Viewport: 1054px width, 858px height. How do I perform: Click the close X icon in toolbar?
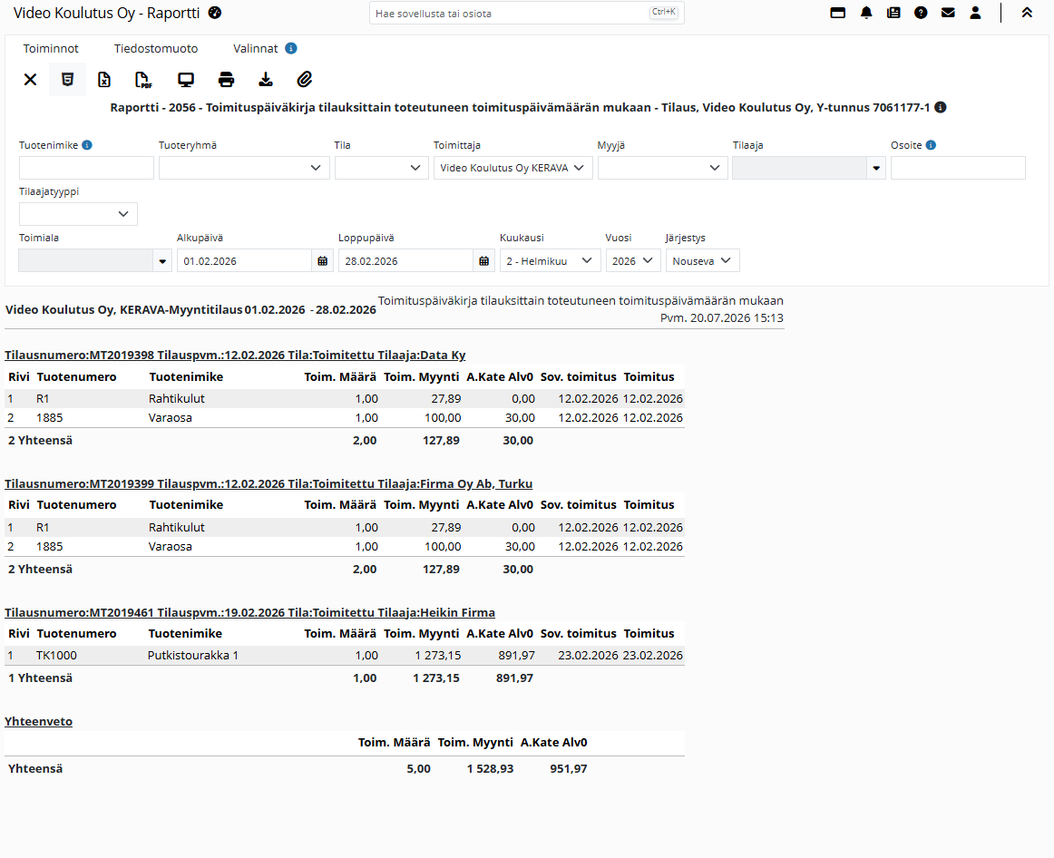pyautogui.click(x=30, y=80)
